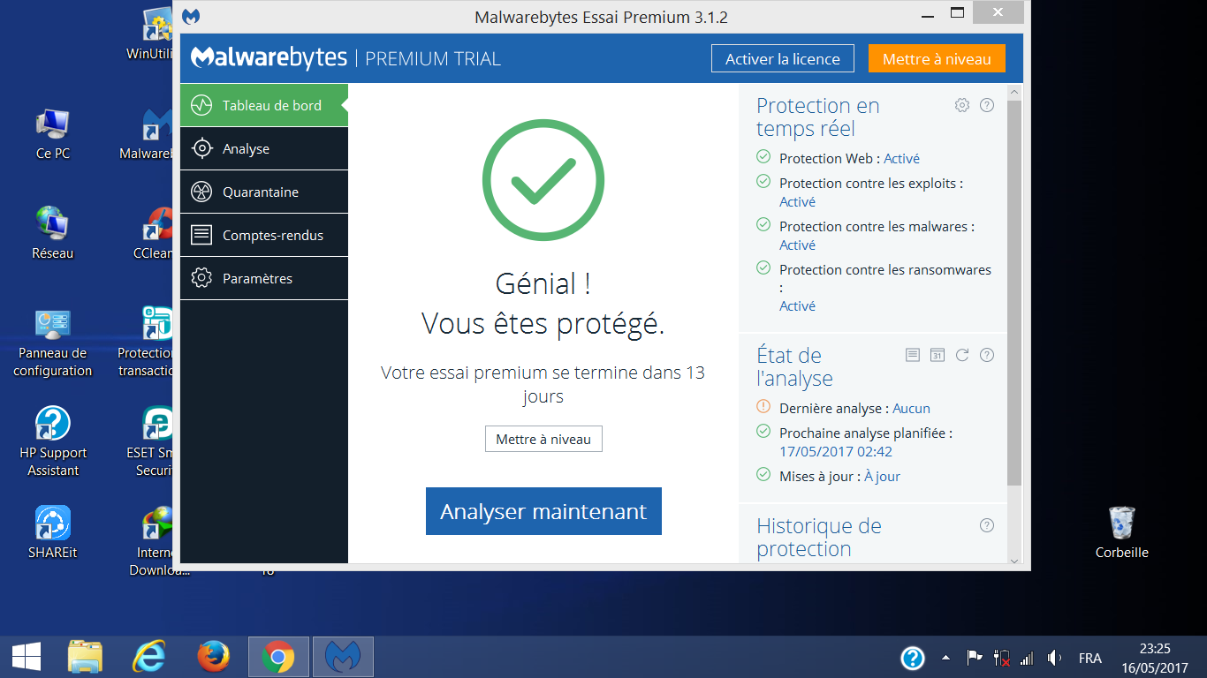The height and width of the screenshot is (678, 1207).
Task: Toggle exploit protection Activé link
Action: coord(797,201)
